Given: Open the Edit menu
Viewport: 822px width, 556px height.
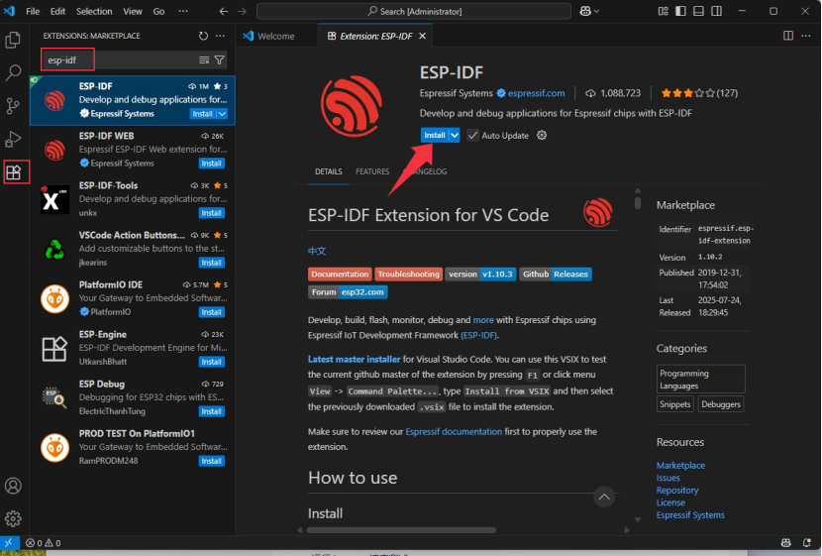Looking at the screenshot, I should (57, 11).
